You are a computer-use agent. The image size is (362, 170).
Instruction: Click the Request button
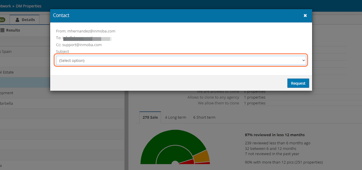(298, 83)
